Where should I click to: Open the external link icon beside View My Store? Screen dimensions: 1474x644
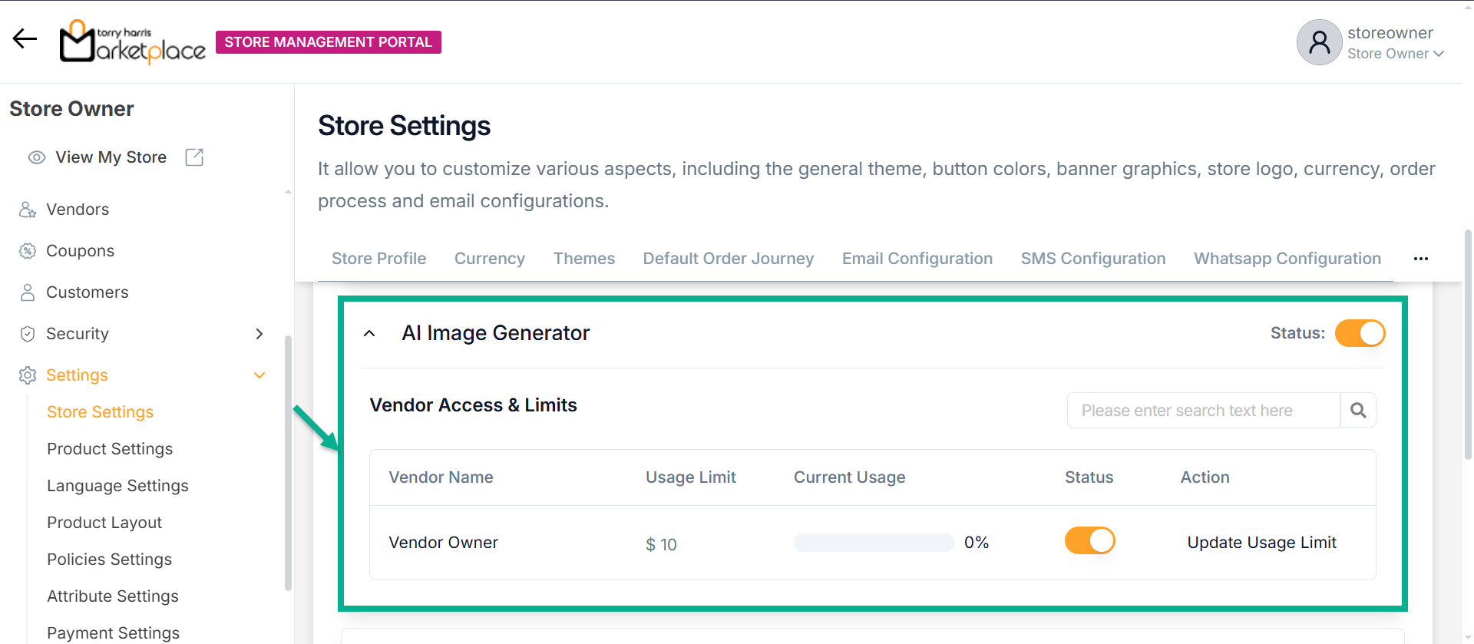coord(194,157)
